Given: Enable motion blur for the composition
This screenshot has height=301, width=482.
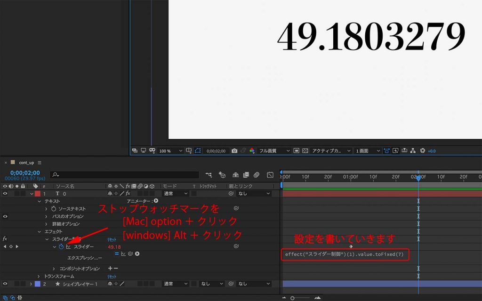Looking at the screenshot, I should pos(257,175).
